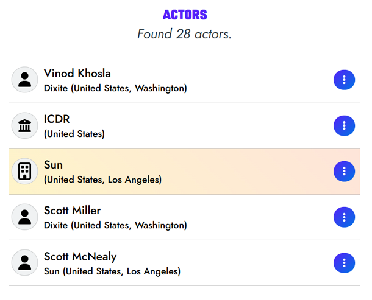This screenshot has height=300, width=372.
Task: Click Sun's Los Angeles location text
Action: tap(102, 180)
